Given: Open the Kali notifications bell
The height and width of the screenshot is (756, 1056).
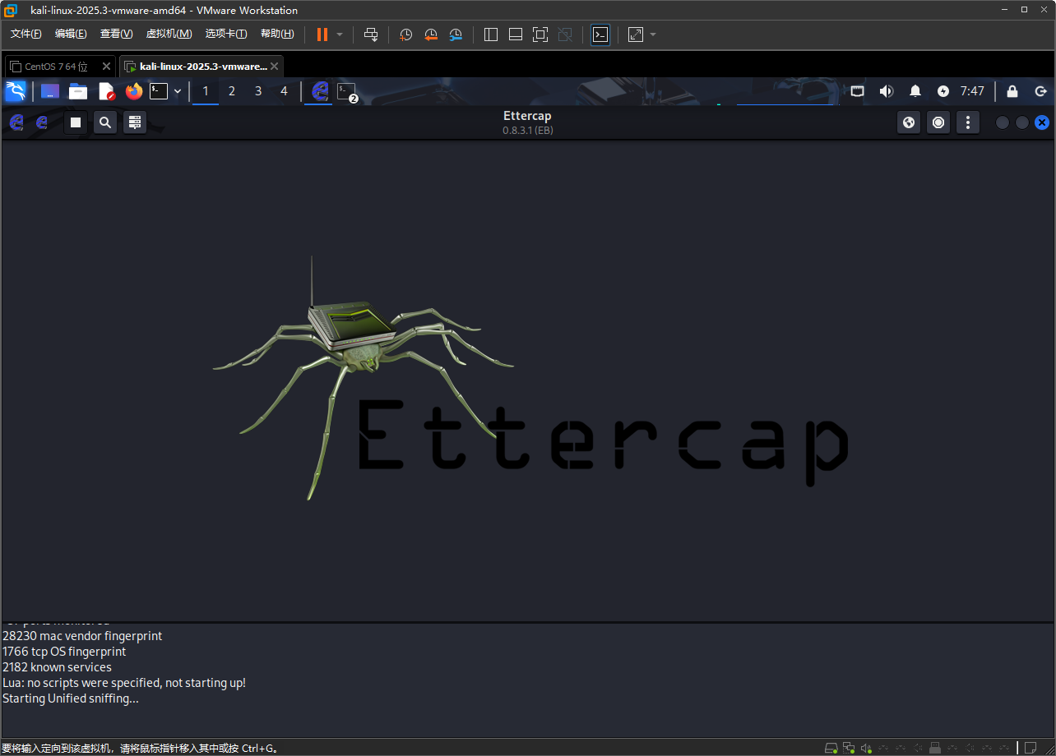Looking at the screenshot, I should [x=915, y=91].
